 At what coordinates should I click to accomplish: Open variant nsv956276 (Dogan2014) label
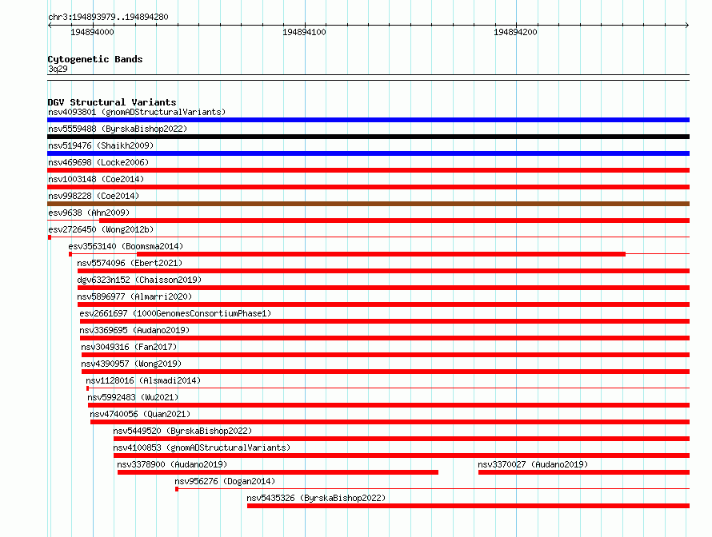pos(225,481)
